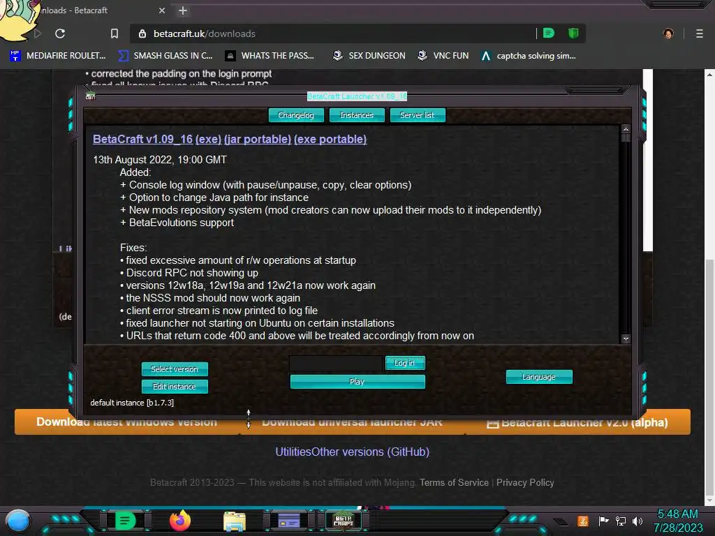This screenshot has height=536, width=715.
Task: Click the browser page scrollbar up arrow
Action: click(709, 74)
